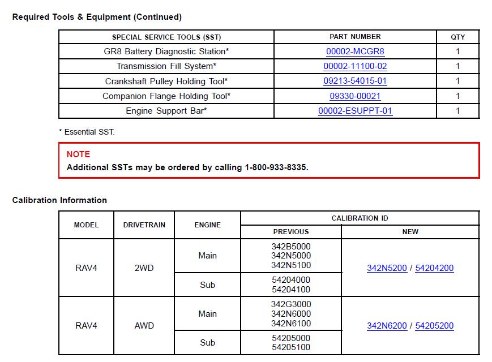The width and height of the screenshot is (492, 362).
Task: Follow the 09213-54015-01 part link
Action: pyautogui.click(x=355, y=81)
